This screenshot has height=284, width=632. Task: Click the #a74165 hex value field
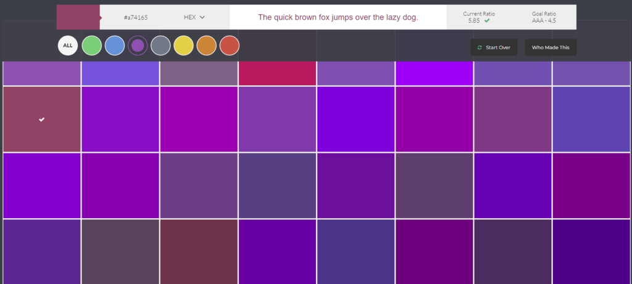[x=136, y=17]
